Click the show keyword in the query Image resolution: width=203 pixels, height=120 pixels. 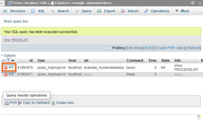tap(7, 40)
